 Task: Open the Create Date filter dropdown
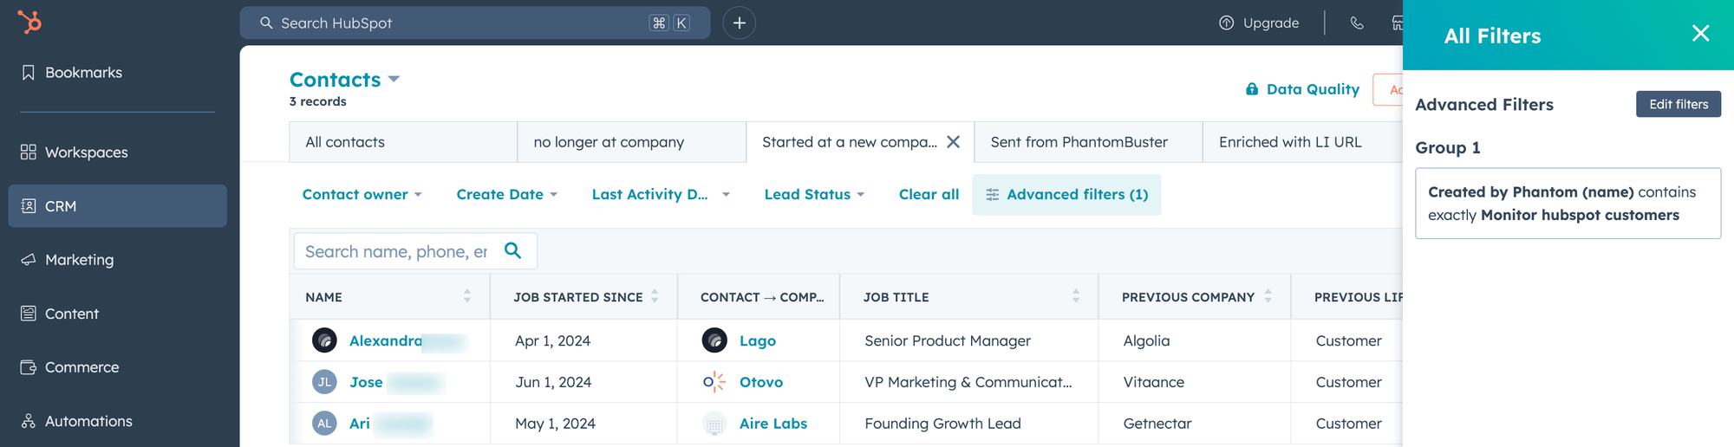(507, 195)
